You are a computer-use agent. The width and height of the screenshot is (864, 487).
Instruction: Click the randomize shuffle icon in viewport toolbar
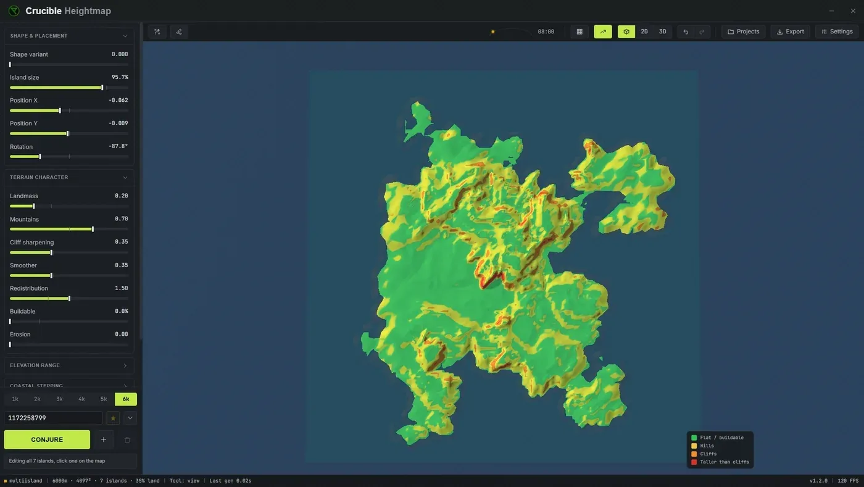157,31
